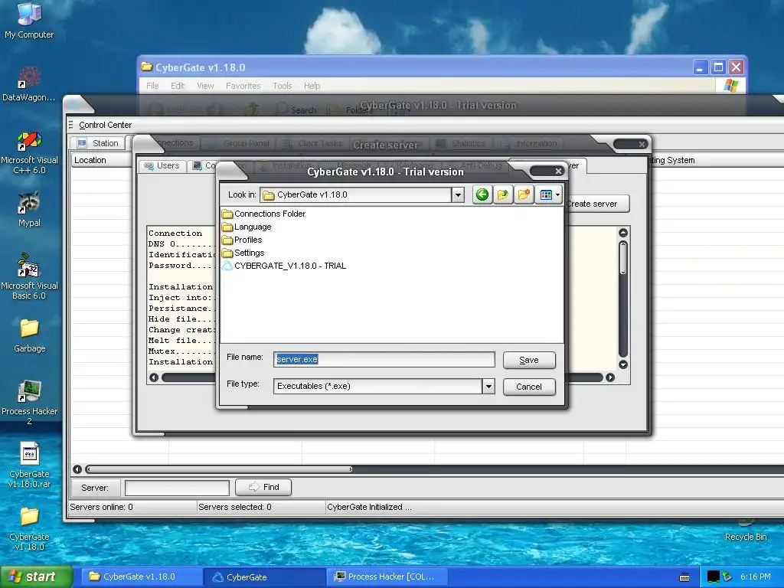This screenshot has height=588, width=784.
Task: Expand the Look in folder dropdown
Action: coord(458,195)
